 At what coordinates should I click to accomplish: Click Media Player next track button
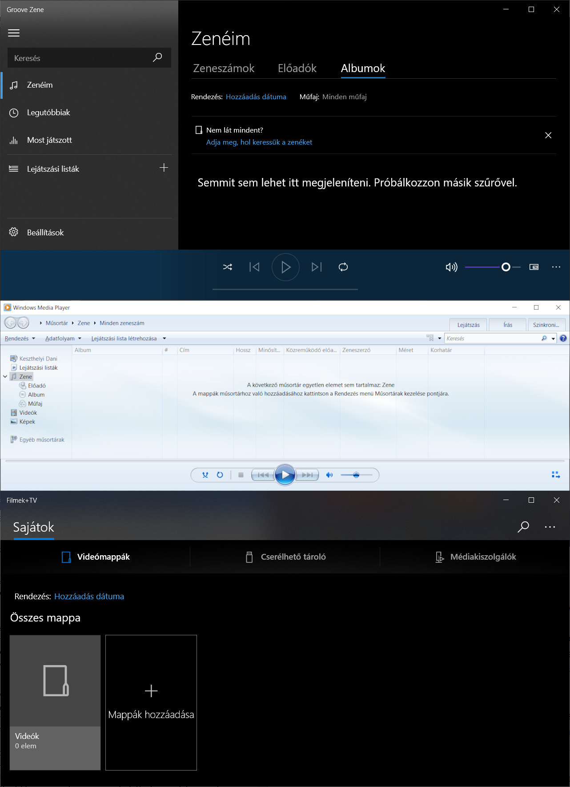[307, 475]
